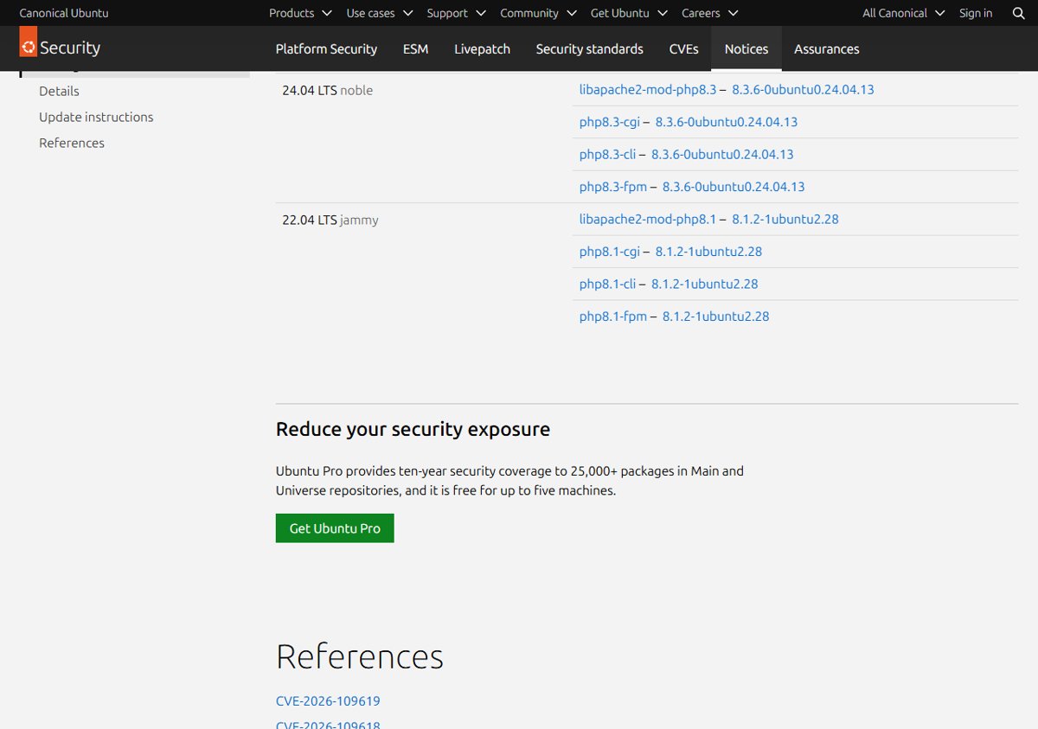Select the 24.04 LTS noble text
This screenshot has width=1038, height=729.
coord(327,90)
